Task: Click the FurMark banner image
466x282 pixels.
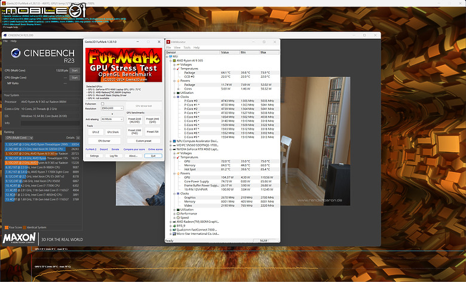Action: [124, 65]
